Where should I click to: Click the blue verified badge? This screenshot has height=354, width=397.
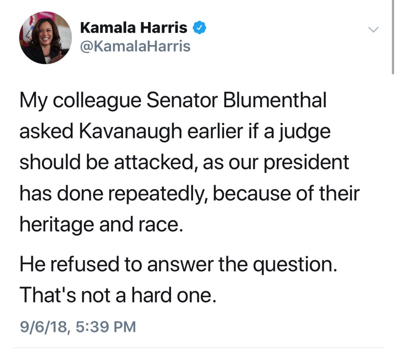(x=200, y=28)
